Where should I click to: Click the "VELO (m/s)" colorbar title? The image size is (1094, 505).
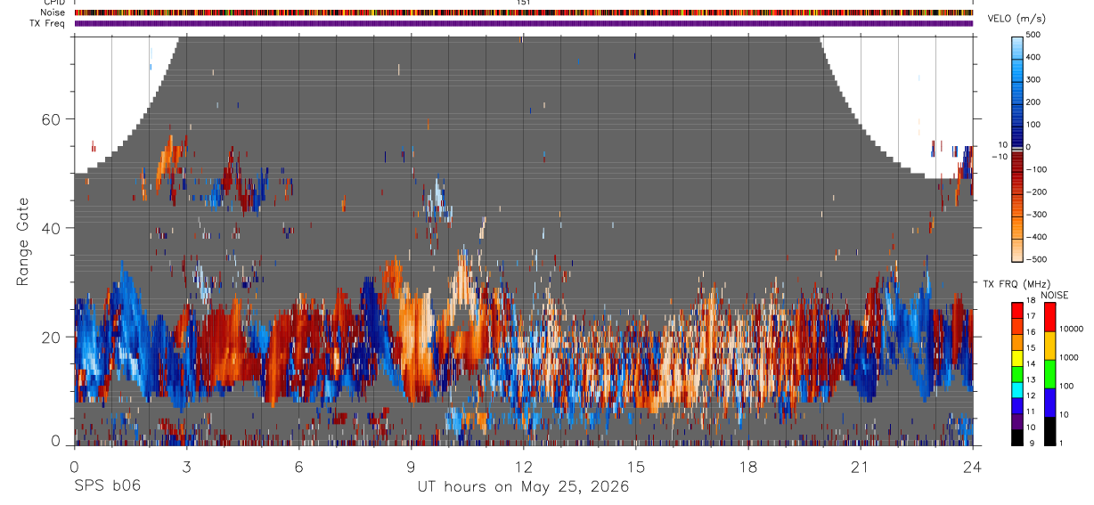point(1016,20)
